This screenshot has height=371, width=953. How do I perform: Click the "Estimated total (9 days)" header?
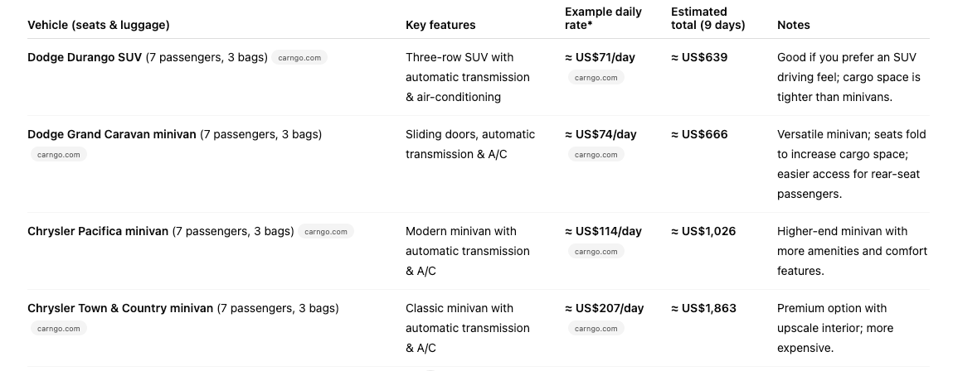pyautogui.click(x=707, y=18)
